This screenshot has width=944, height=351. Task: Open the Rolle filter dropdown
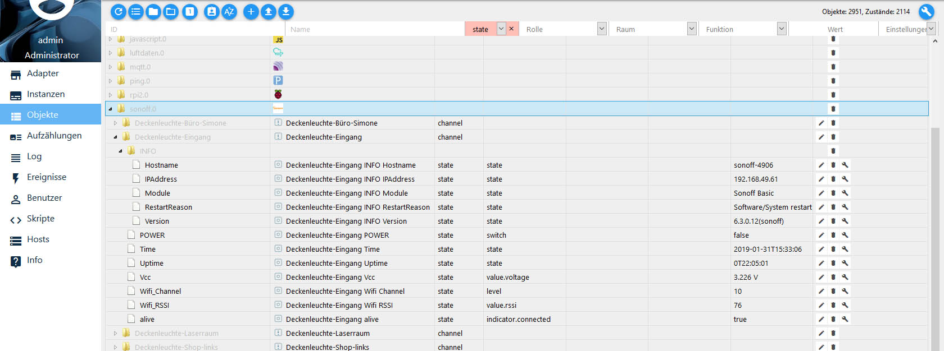point(602,29)
